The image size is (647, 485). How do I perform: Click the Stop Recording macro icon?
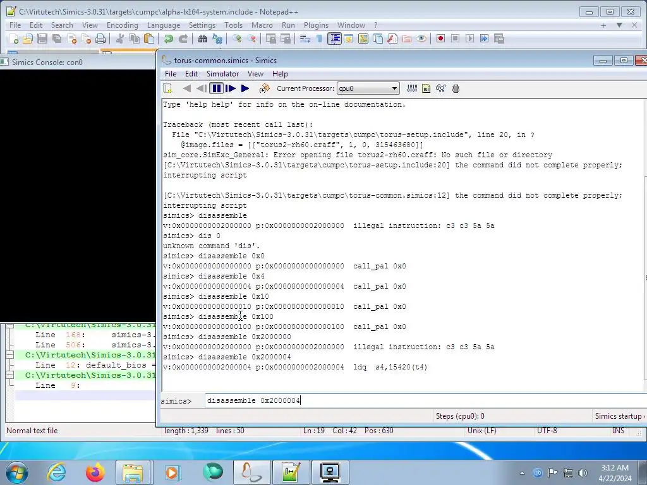(x=455, y=39)
